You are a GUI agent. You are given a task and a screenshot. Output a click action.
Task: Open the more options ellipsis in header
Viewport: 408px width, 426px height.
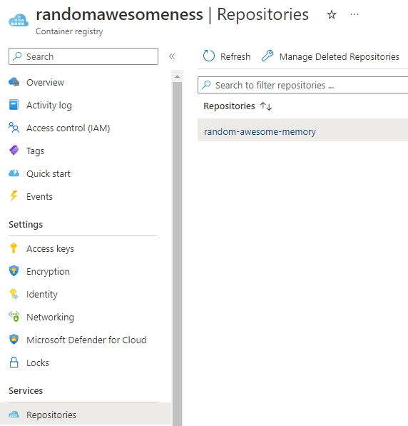355,14
